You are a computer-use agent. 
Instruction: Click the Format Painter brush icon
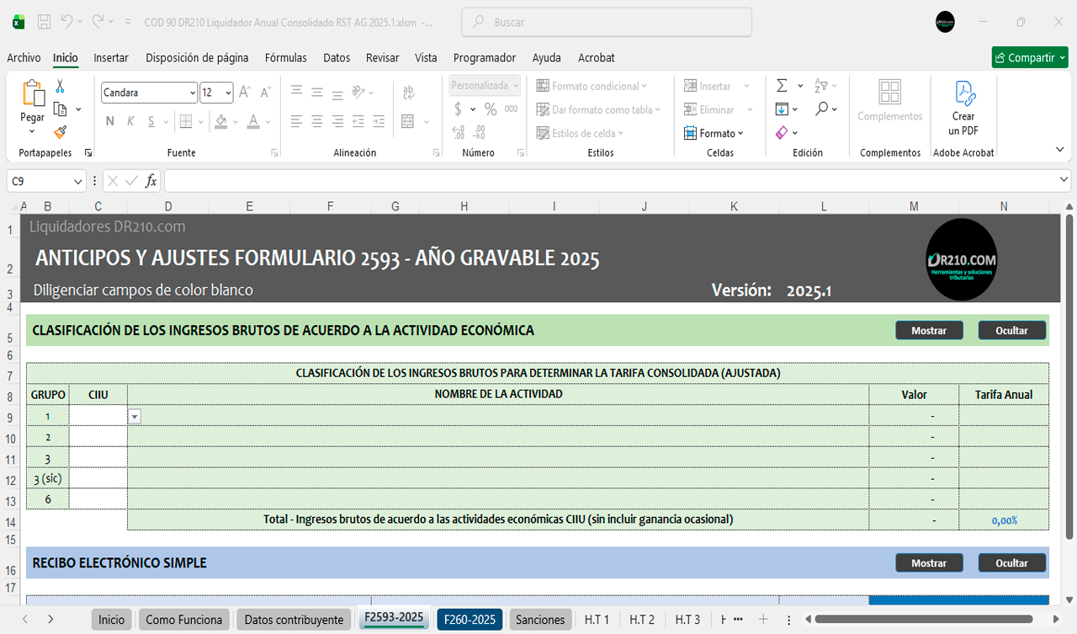60,132
